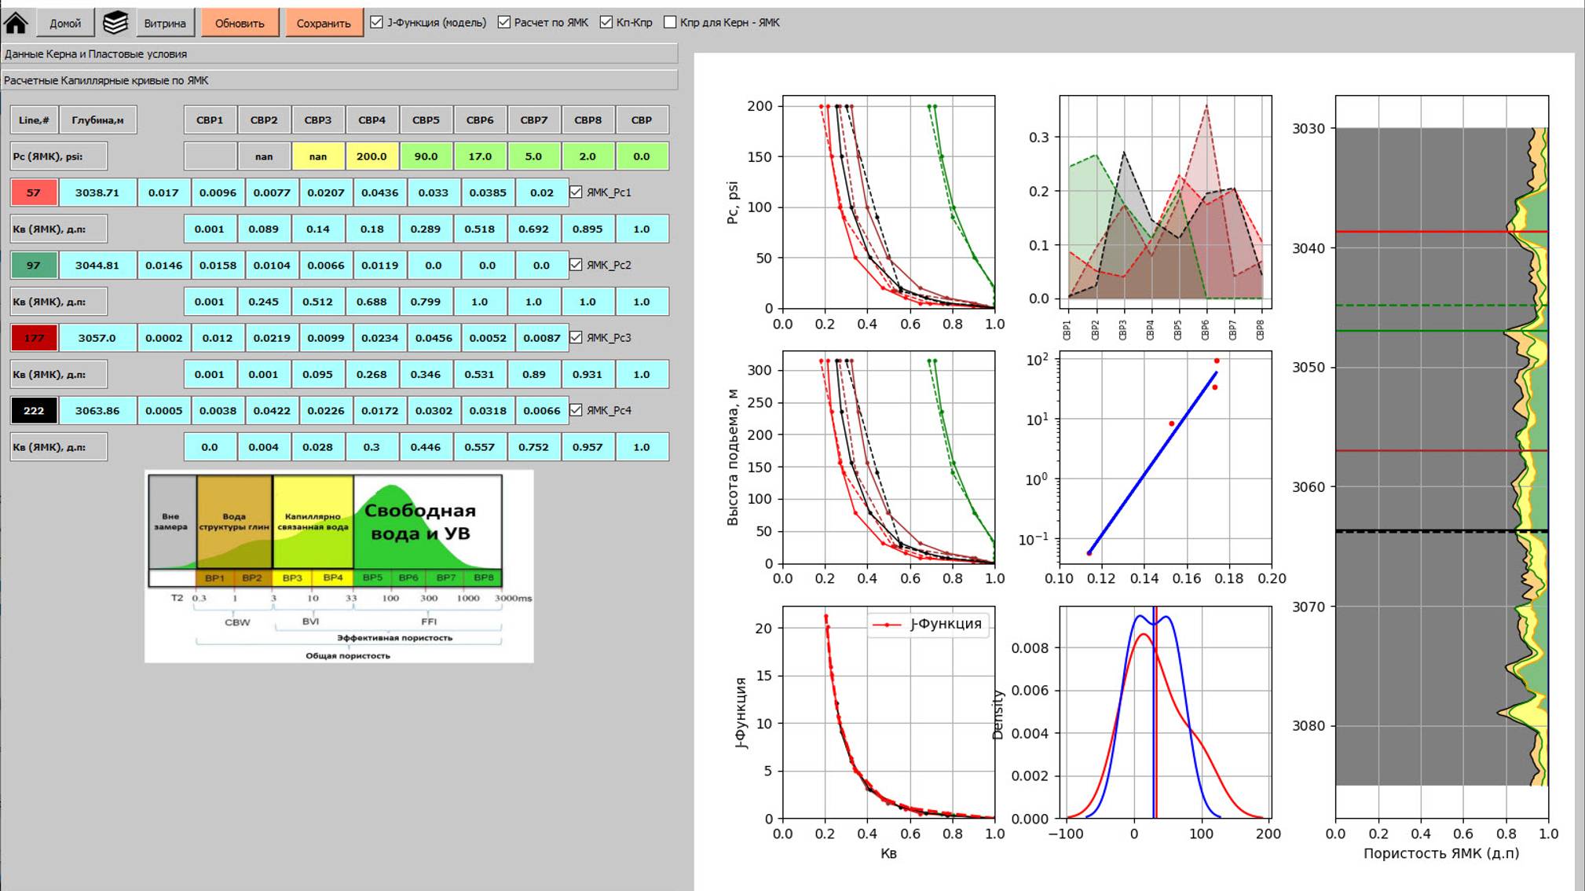Expand the Данные Керна и Пластовые условия section
The image size is (1585, 891).
pos(339,54)
